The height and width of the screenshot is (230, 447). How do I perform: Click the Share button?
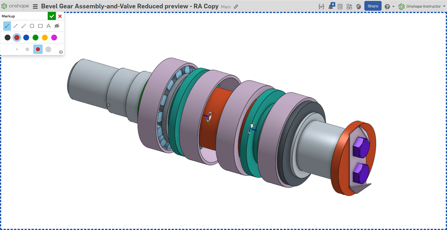tap(372, 6)
